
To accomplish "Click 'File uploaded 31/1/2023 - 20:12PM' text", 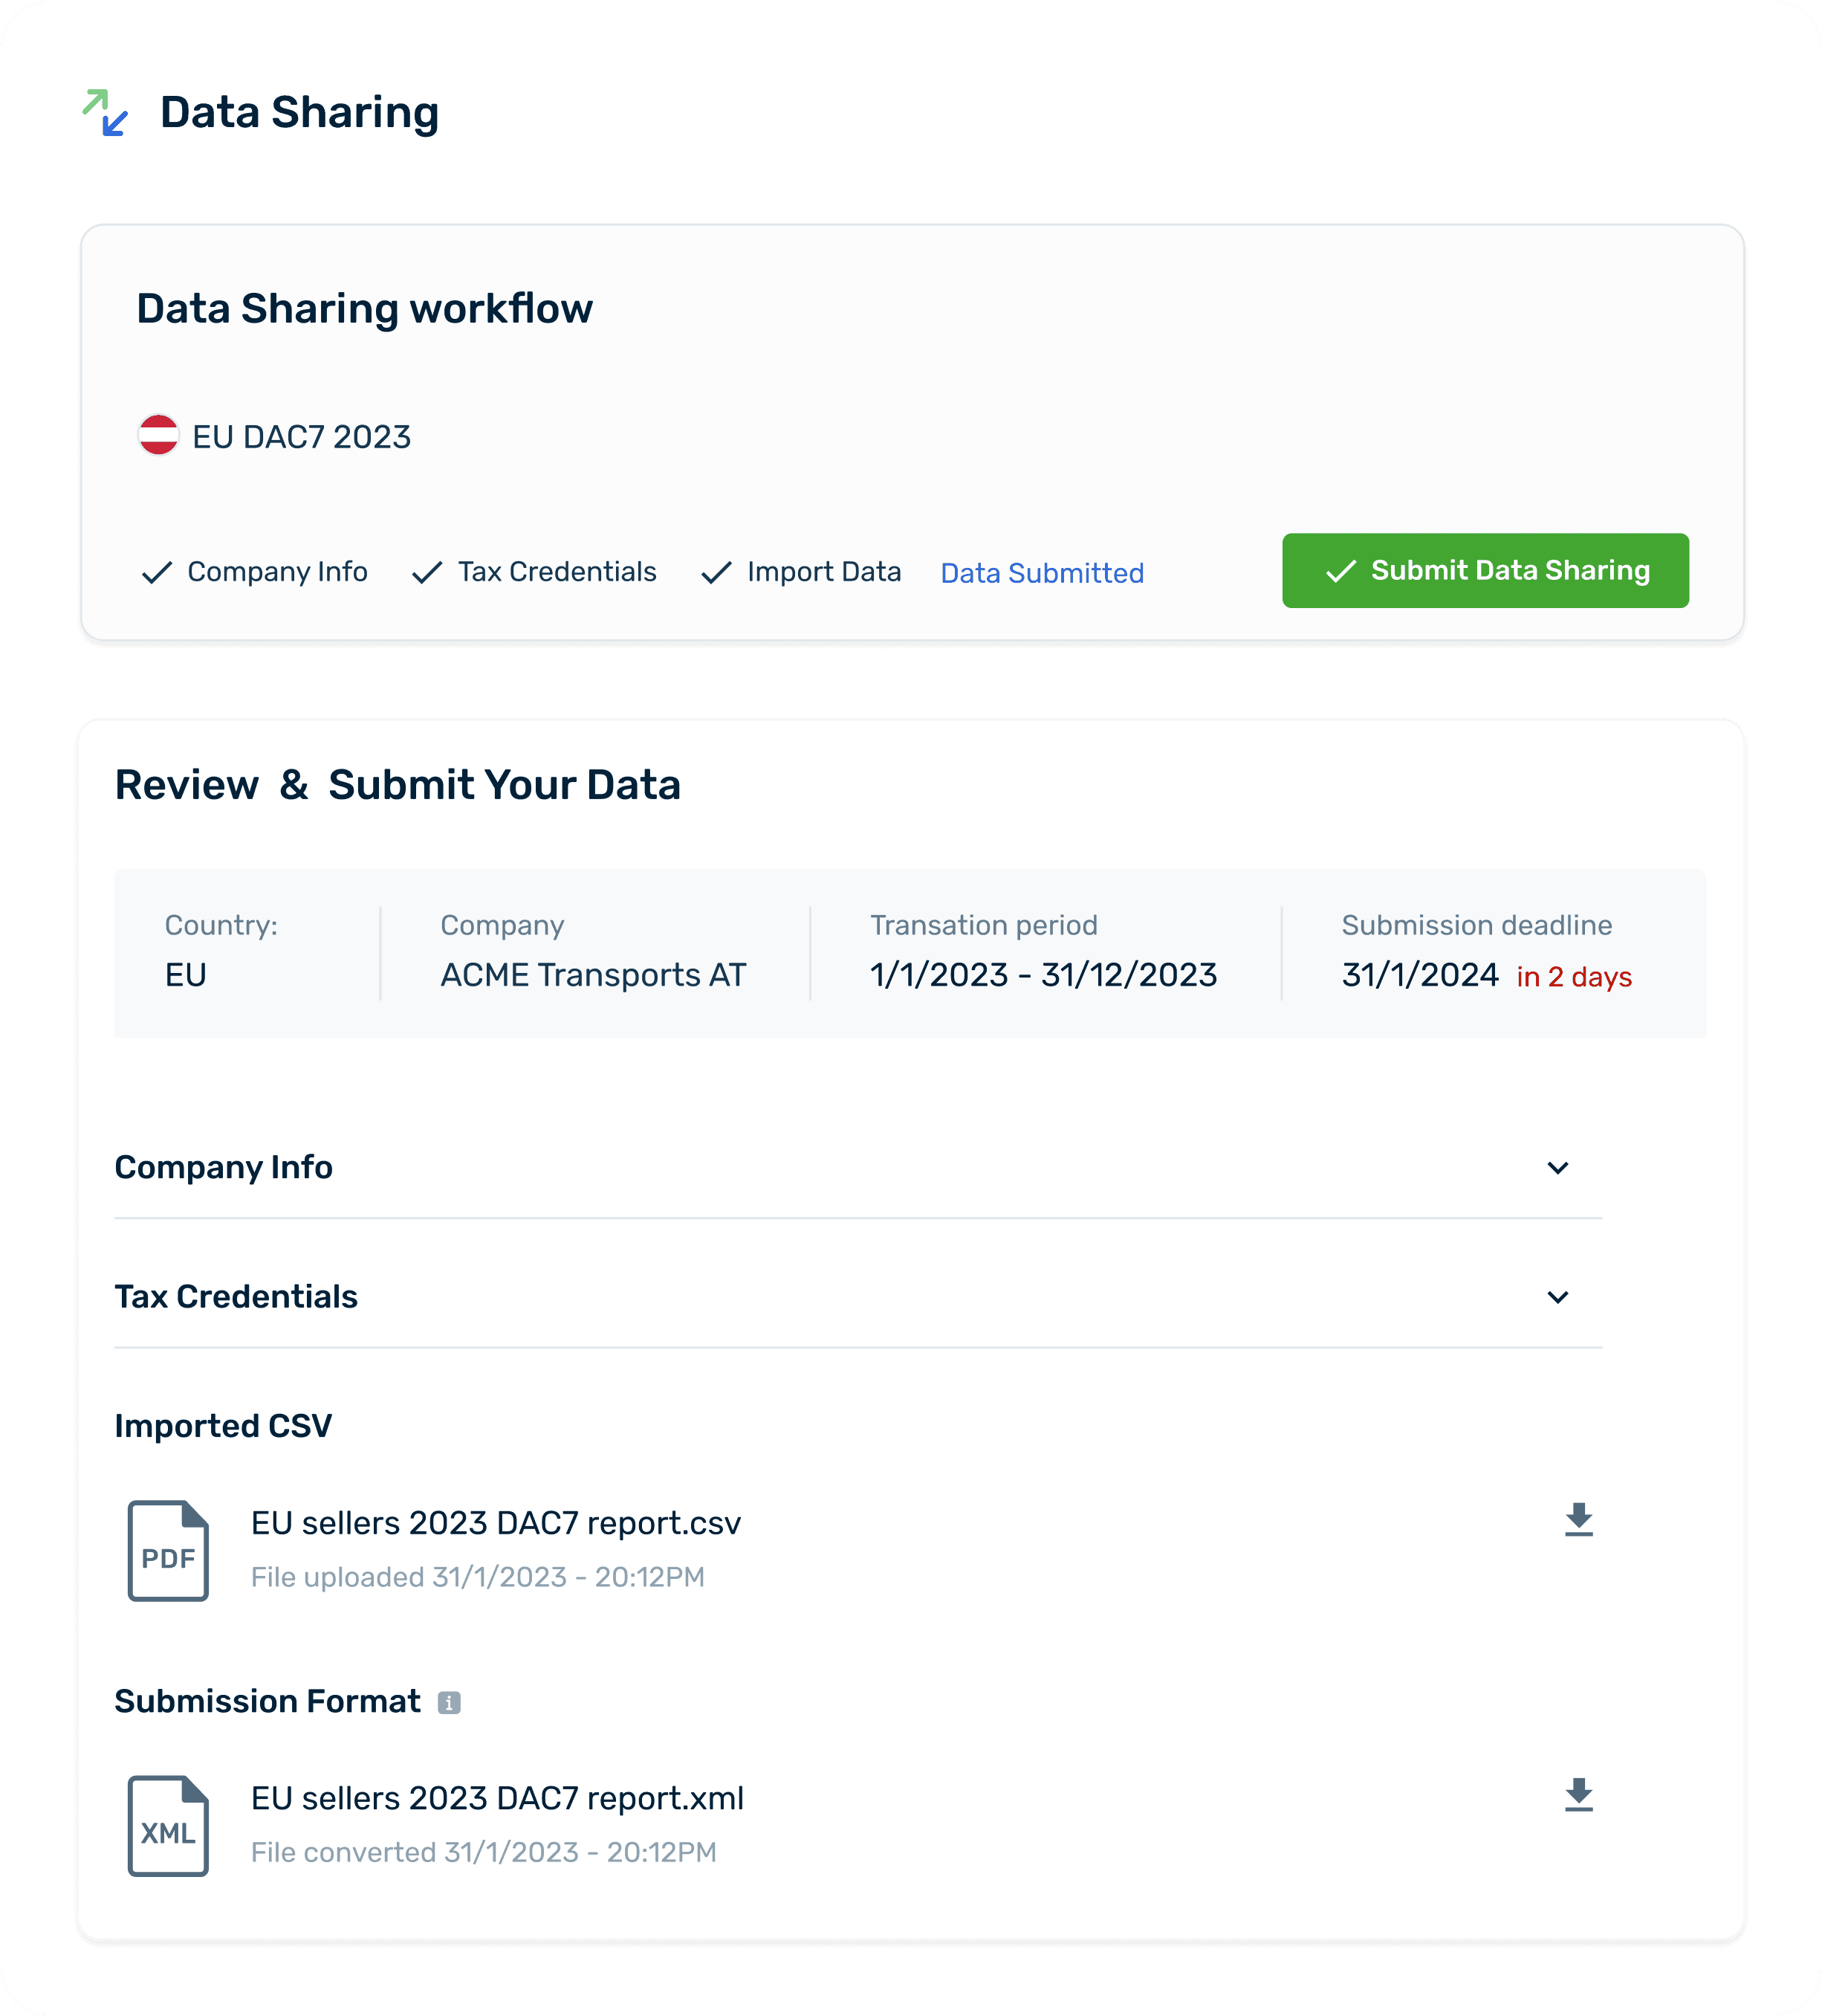I will point(478,1577).
